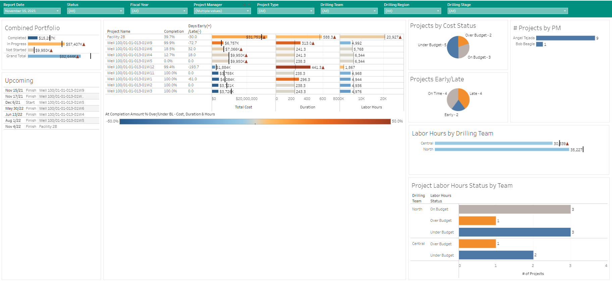Open the Report Date dropdown
Viewport: 612px width, 282px height.
pyautogui.click(x=32, y=11)
